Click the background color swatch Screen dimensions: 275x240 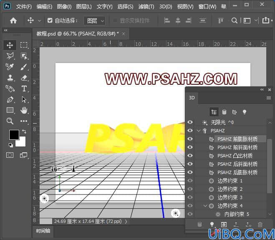(x=22, y=143)
